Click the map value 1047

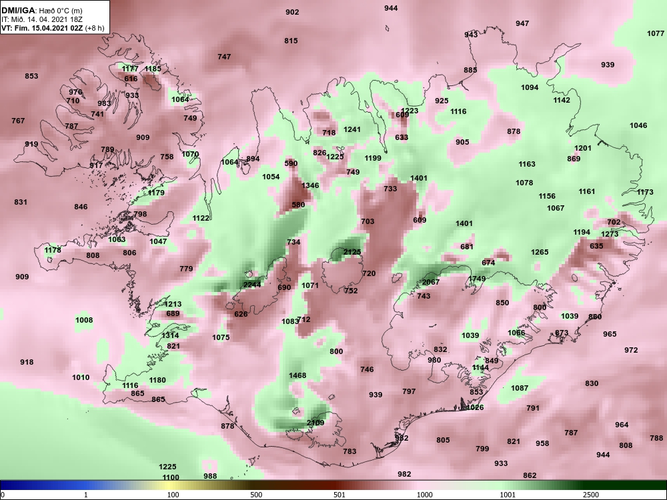pos(158,241)
